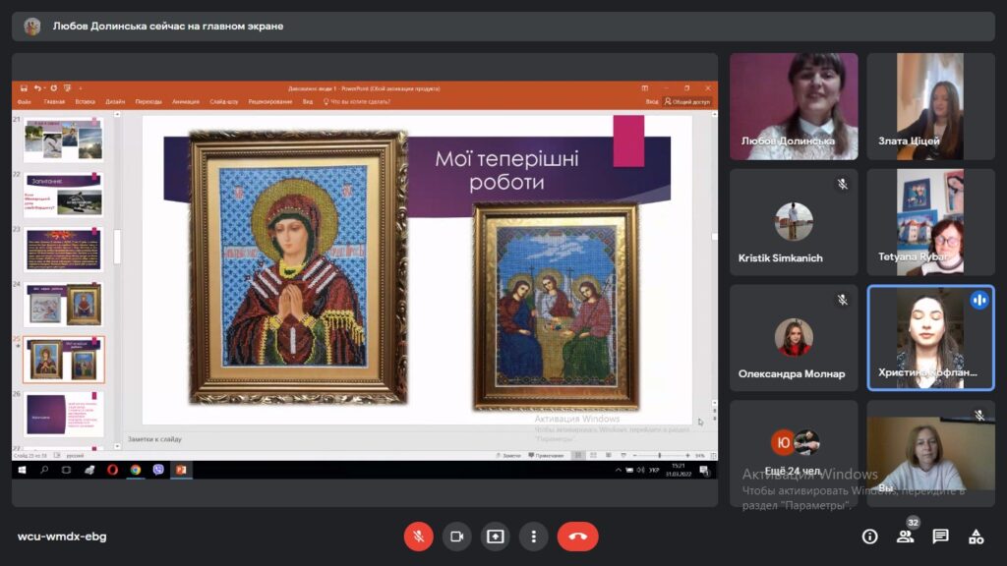1007x566 pixels.
Task: Select Злата Ціцей's video tile
Action: click(x=930, y=106)
